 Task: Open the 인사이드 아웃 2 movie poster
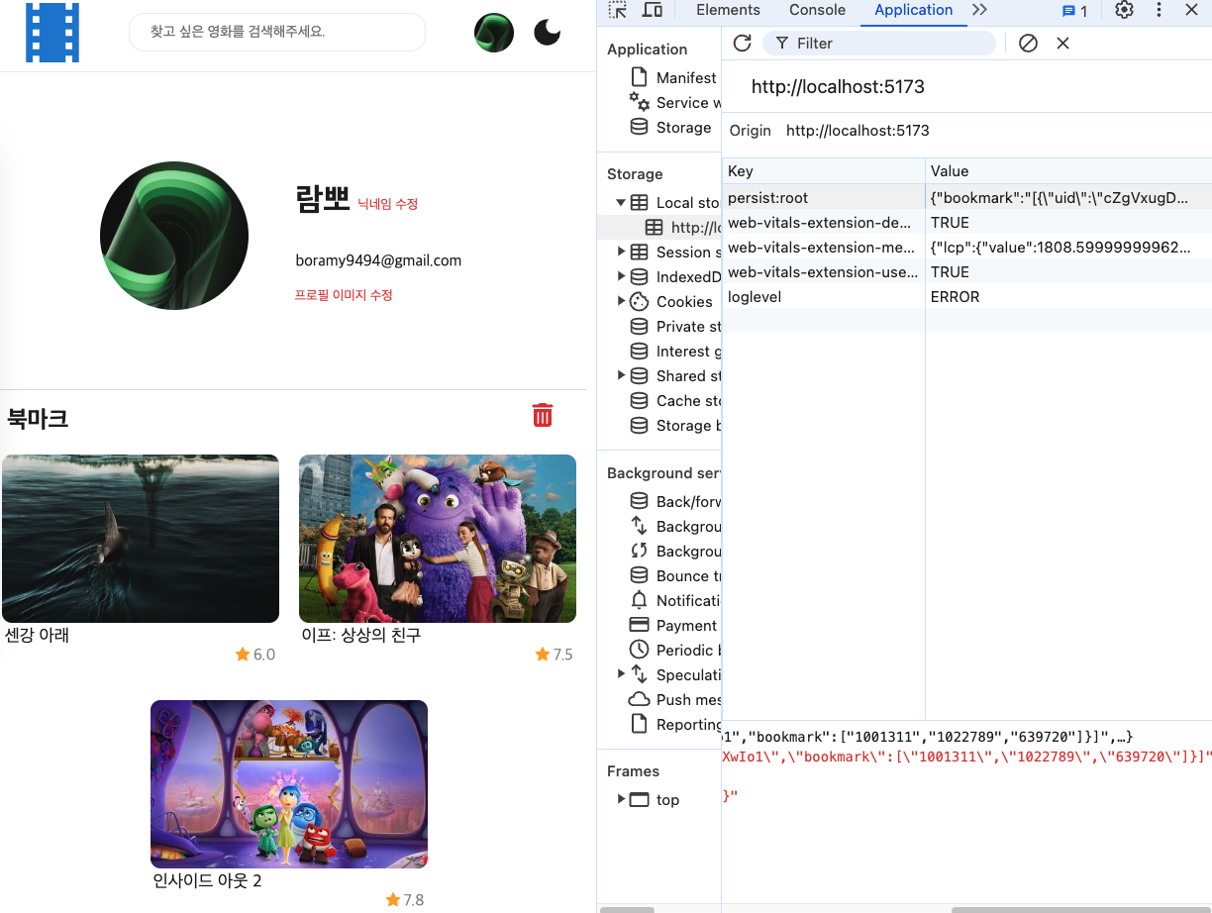click(289, 784)
